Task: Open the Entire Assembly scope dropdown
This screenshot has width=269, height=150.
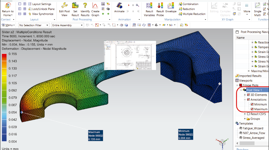Action: click(x=67, y=25)
